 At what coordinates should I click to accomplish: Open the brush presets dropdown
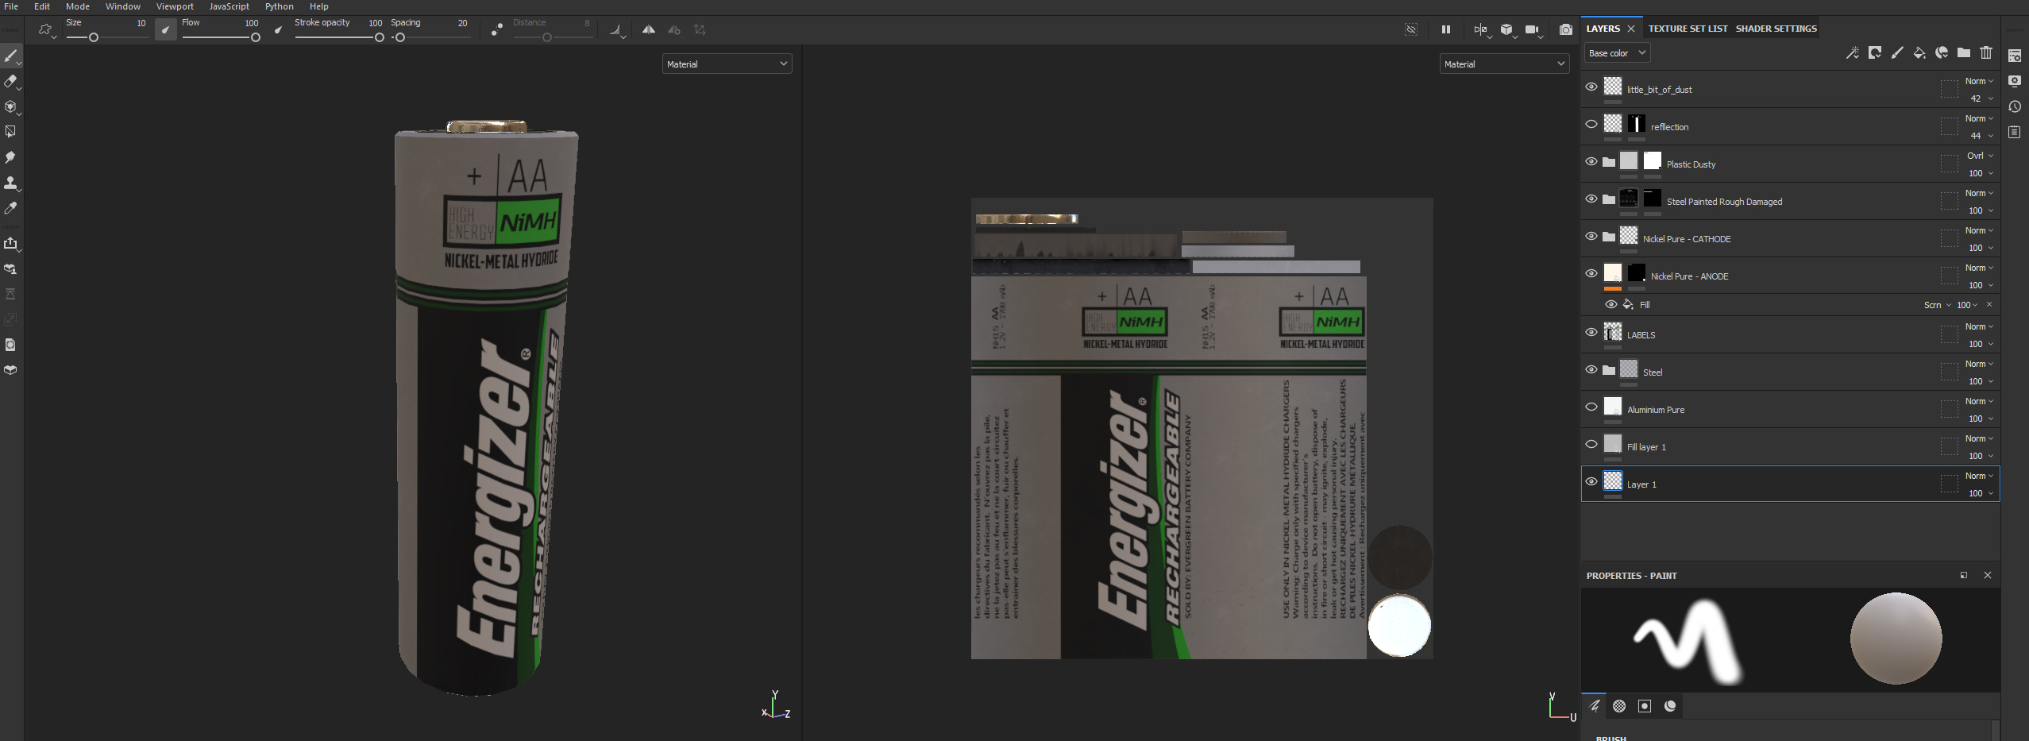(47, 30)
